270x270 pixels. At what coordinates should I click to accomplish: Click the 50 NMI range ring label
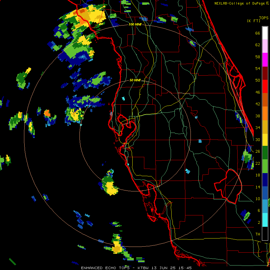pyautogui.click(x=135, y=80)
